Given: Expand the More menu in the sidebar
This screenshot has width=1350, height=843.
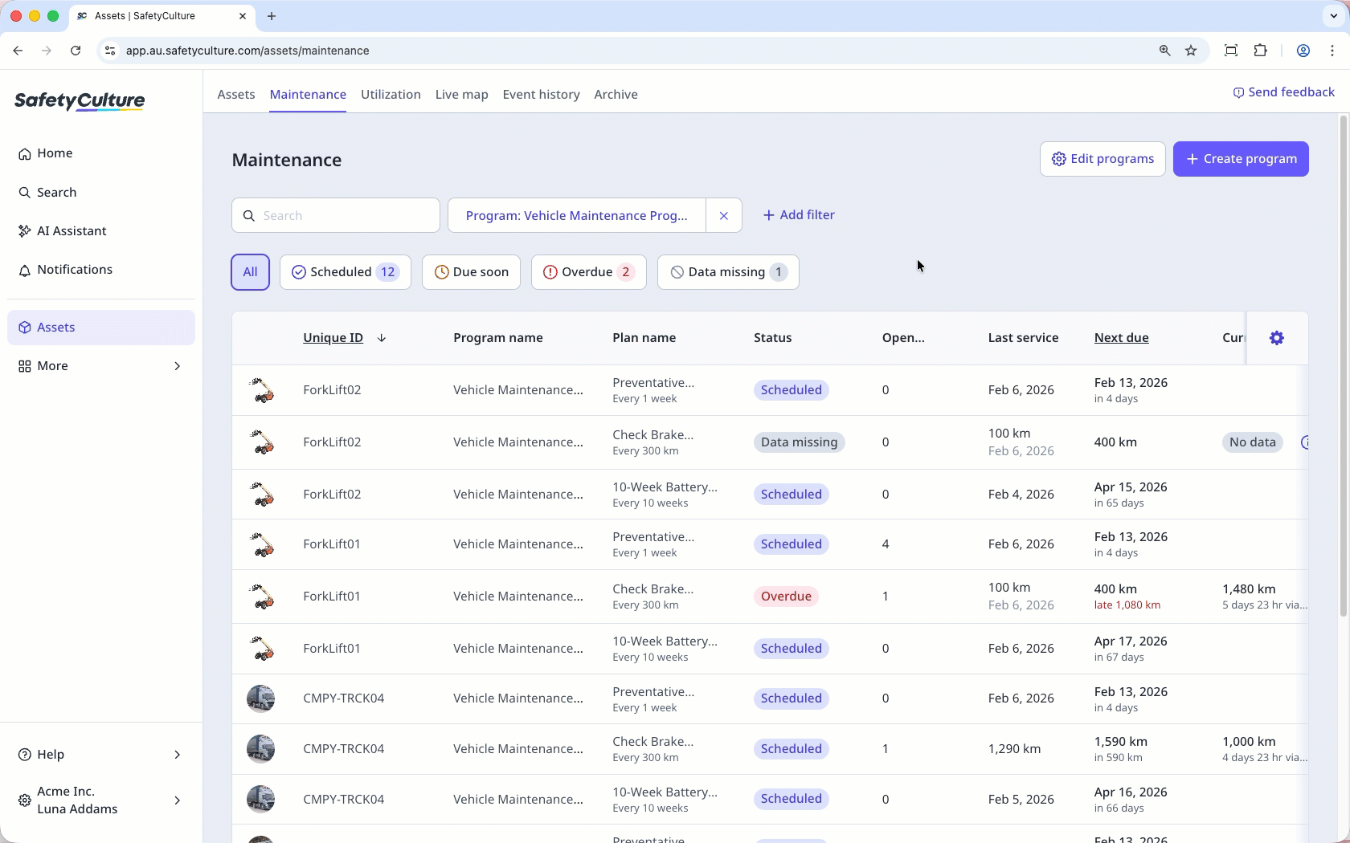Looking at the screenshot, I should coord(101,366).
